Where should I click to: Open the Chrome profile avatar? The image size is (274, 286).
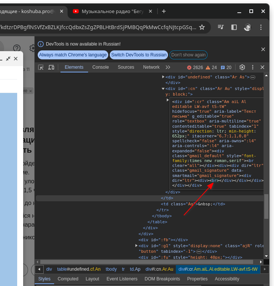247,27
